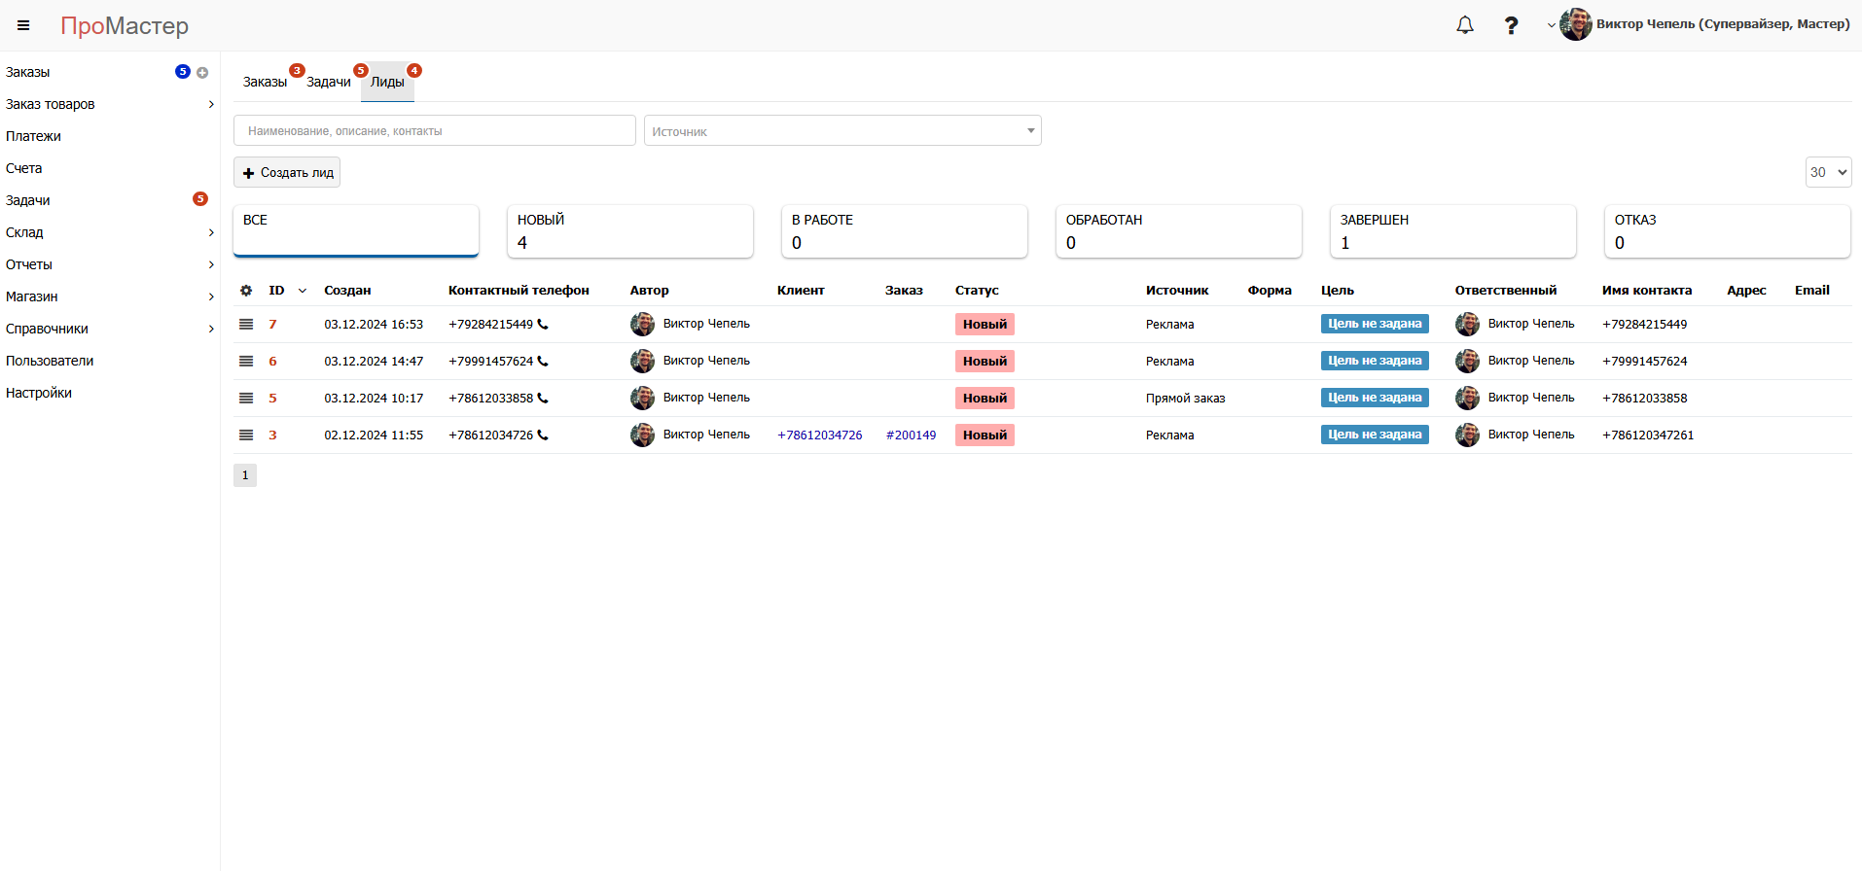Add new order with plus icon beside Заказы

point(202,73)
